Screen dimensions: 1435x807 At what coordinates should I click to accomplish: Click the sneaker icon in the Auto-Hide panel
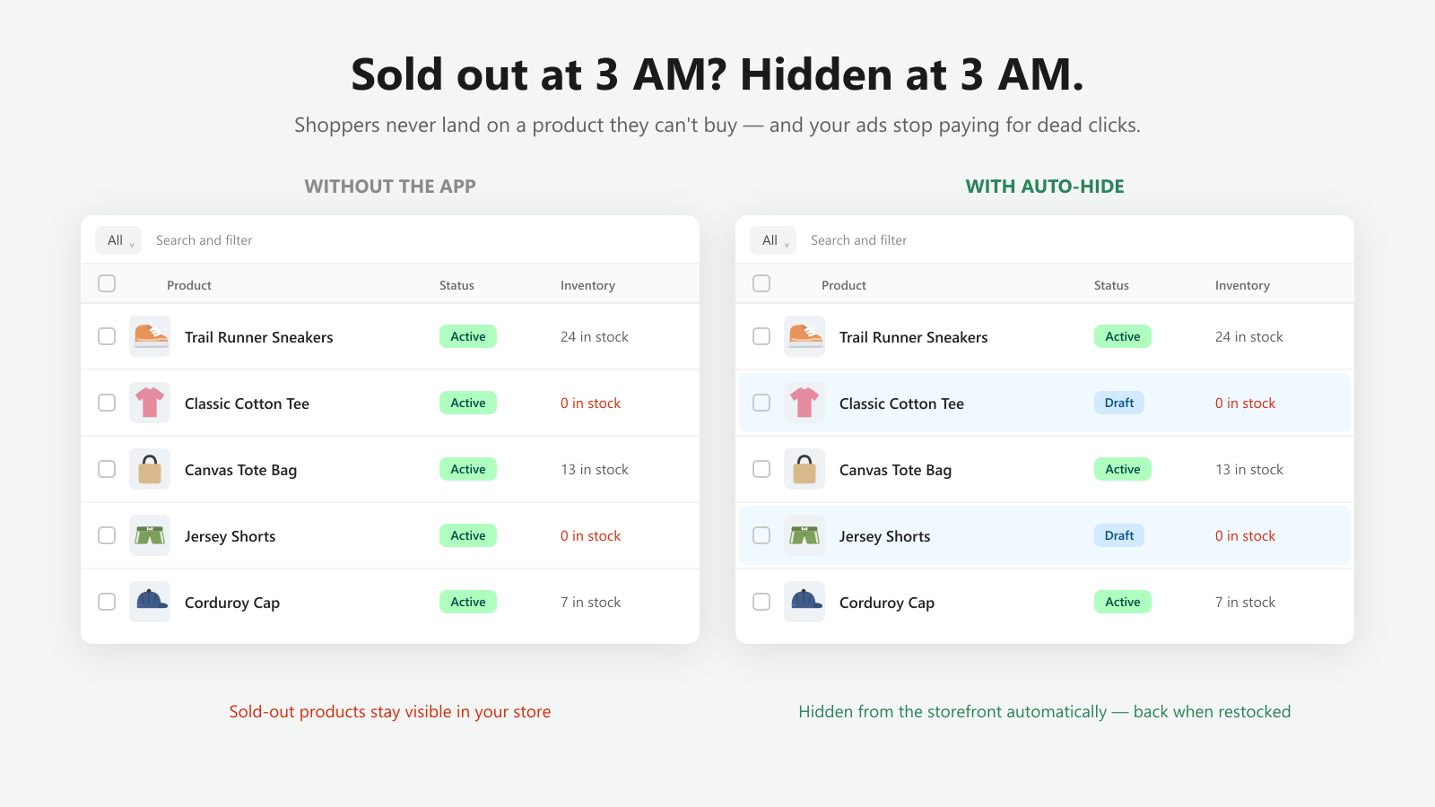point(804,336)
